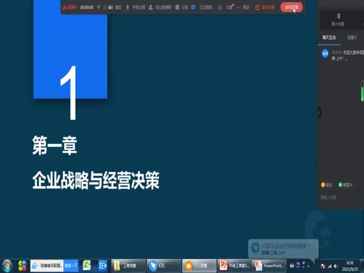This screenshot has height=273, width=364.
Task: Open the Windows Start button
Action: (7, 266)
